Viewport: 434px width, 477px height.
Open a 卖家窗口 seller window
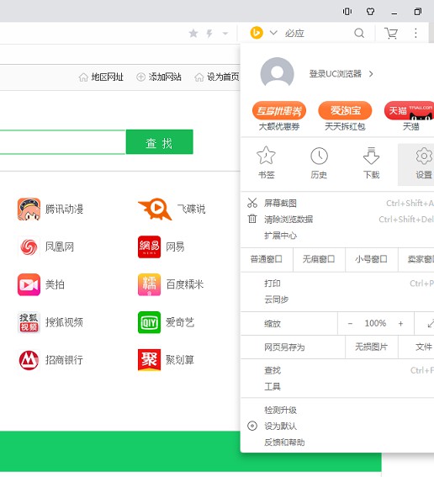tap(416, 259)
